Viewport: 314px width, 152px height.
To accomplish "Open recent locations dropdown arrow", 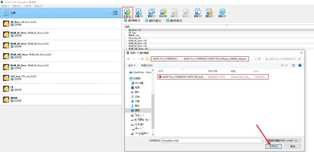I will point(138,59).
